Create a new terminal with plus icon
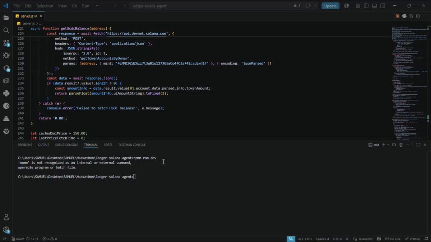Screen dimensions: 431x242 coord(383,145)
